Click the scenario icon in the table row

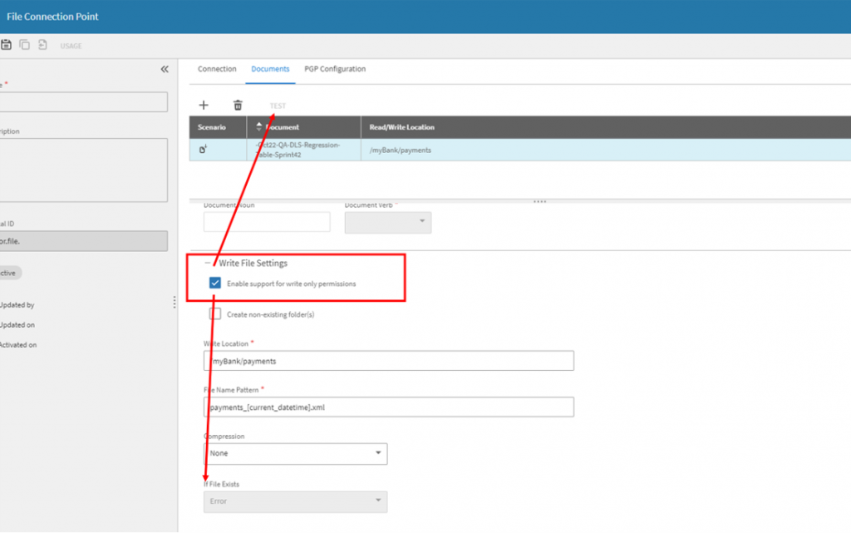(x=203, y=150)
